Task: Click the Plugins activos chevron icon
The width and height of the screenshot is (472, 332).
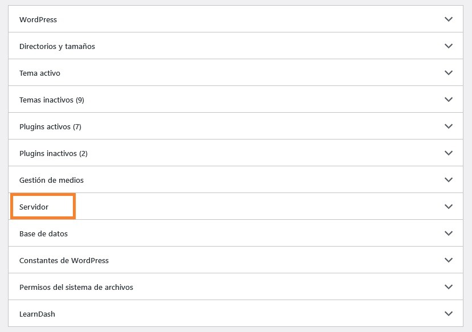Action: [x=449, y=126]
